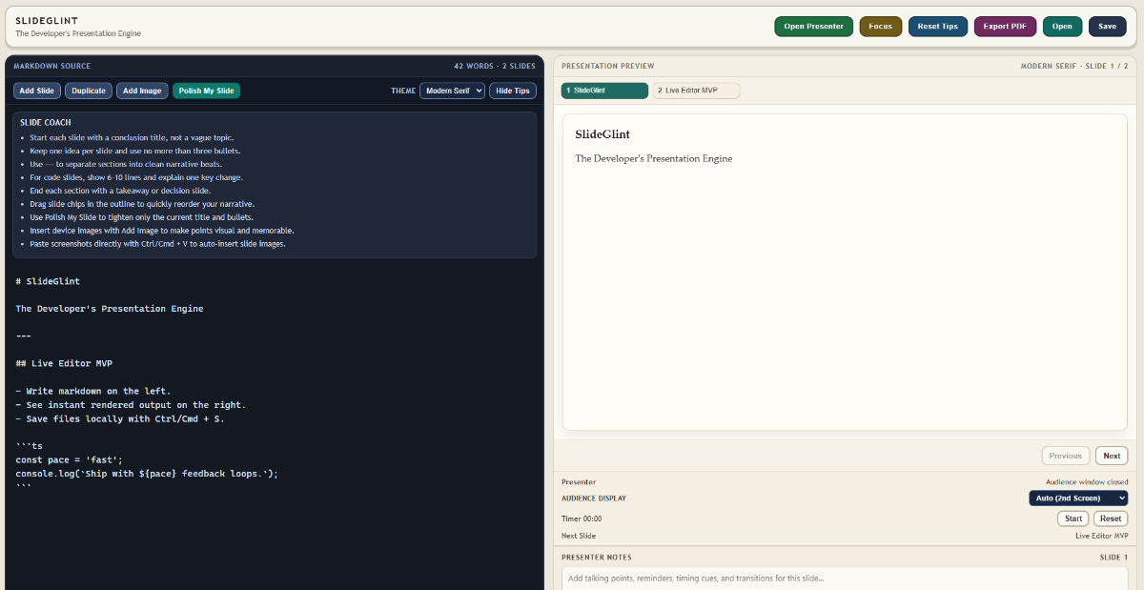Image resolution: width=1144 pixels, height=590 pixels.
Task: Click Polish My Slide
Action: (206, 91)
